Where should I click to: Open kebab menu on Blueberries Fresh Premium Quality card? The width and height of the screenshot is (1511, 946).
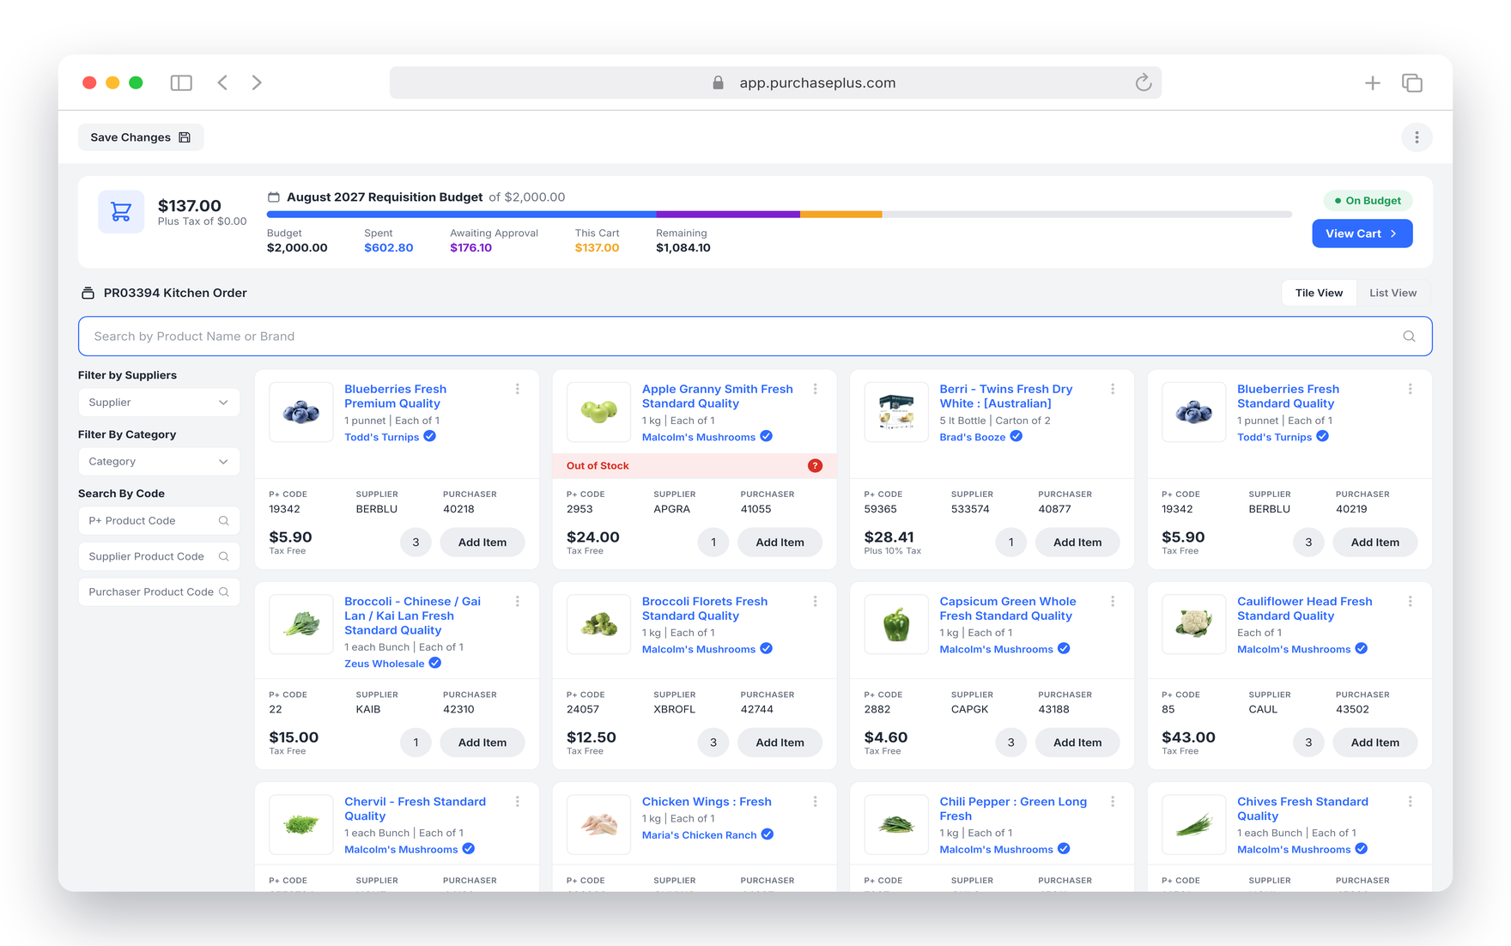(x=518, y=389)
